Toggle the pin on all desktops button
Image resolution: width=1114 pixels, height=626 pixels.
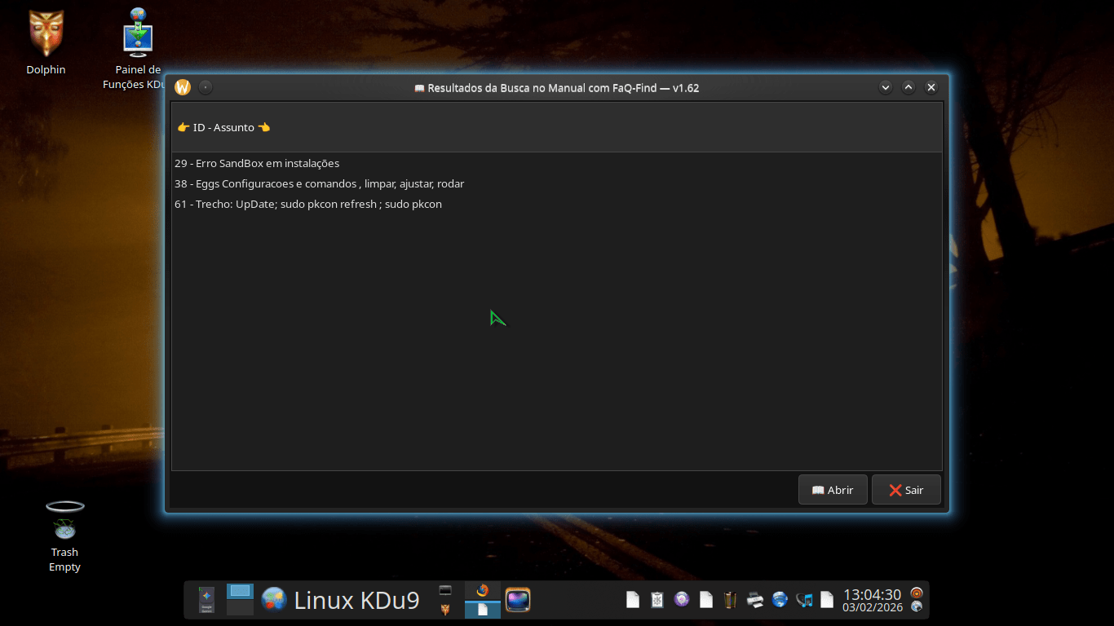206,87
